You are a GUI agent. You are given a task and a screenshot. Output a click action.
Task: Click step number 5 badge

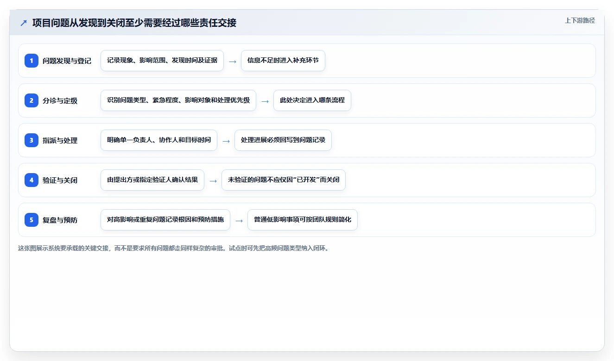coord(32,219)
